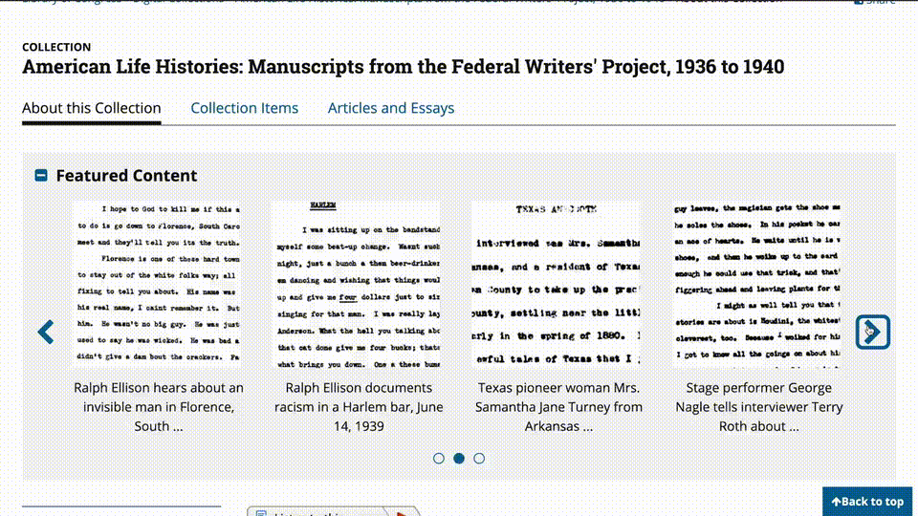This screenshot has height=516, width=918.
Task: Open 'Ralph Ellison documents racism in a Harlem bar' link
Action: [359, 407]
